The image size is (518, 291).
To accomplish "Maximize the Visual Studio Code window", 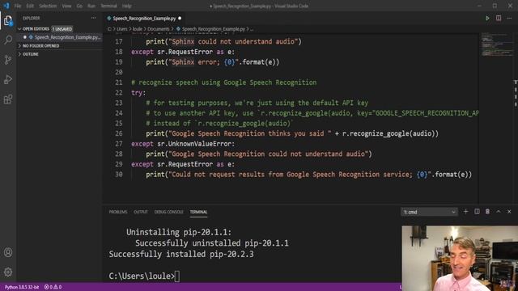I will coord(495,6).
